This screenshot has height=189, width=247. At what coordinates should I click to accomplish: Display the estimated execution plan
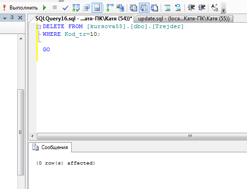(76, 8)
